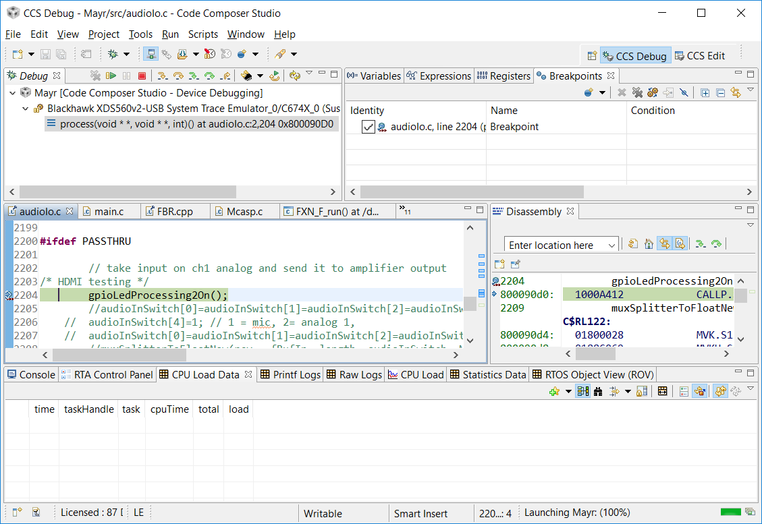Viewport: 762px width, 524px height.
Task: Terminate the debug session with red stop button
Action: [142, 76]
